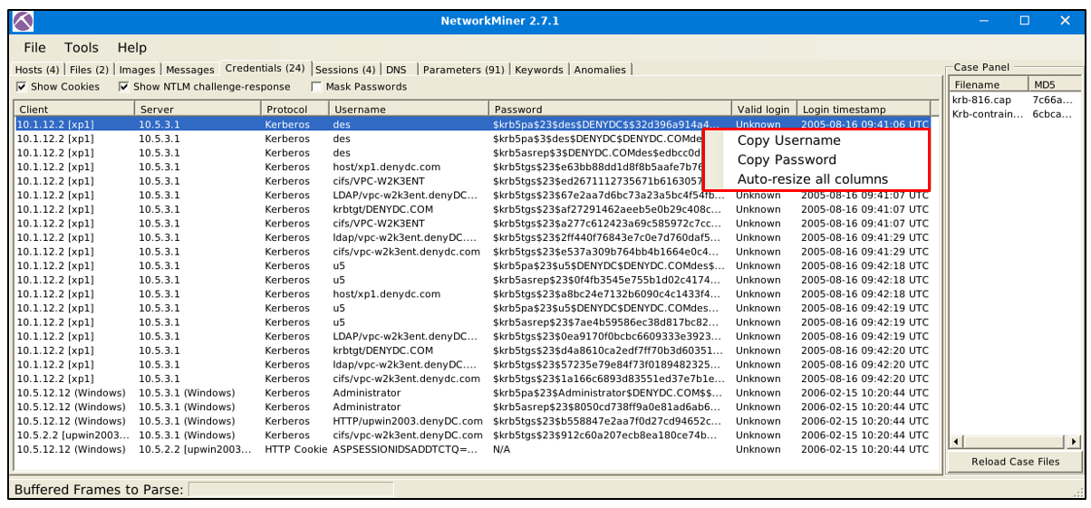Choose Copy Username from context menu
The height and width of the screenshot is (508, 1091).
788,140
